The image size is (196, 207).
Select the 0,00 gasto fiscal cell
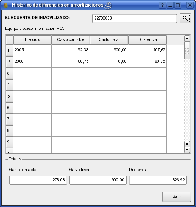click(x=109, y=62)
